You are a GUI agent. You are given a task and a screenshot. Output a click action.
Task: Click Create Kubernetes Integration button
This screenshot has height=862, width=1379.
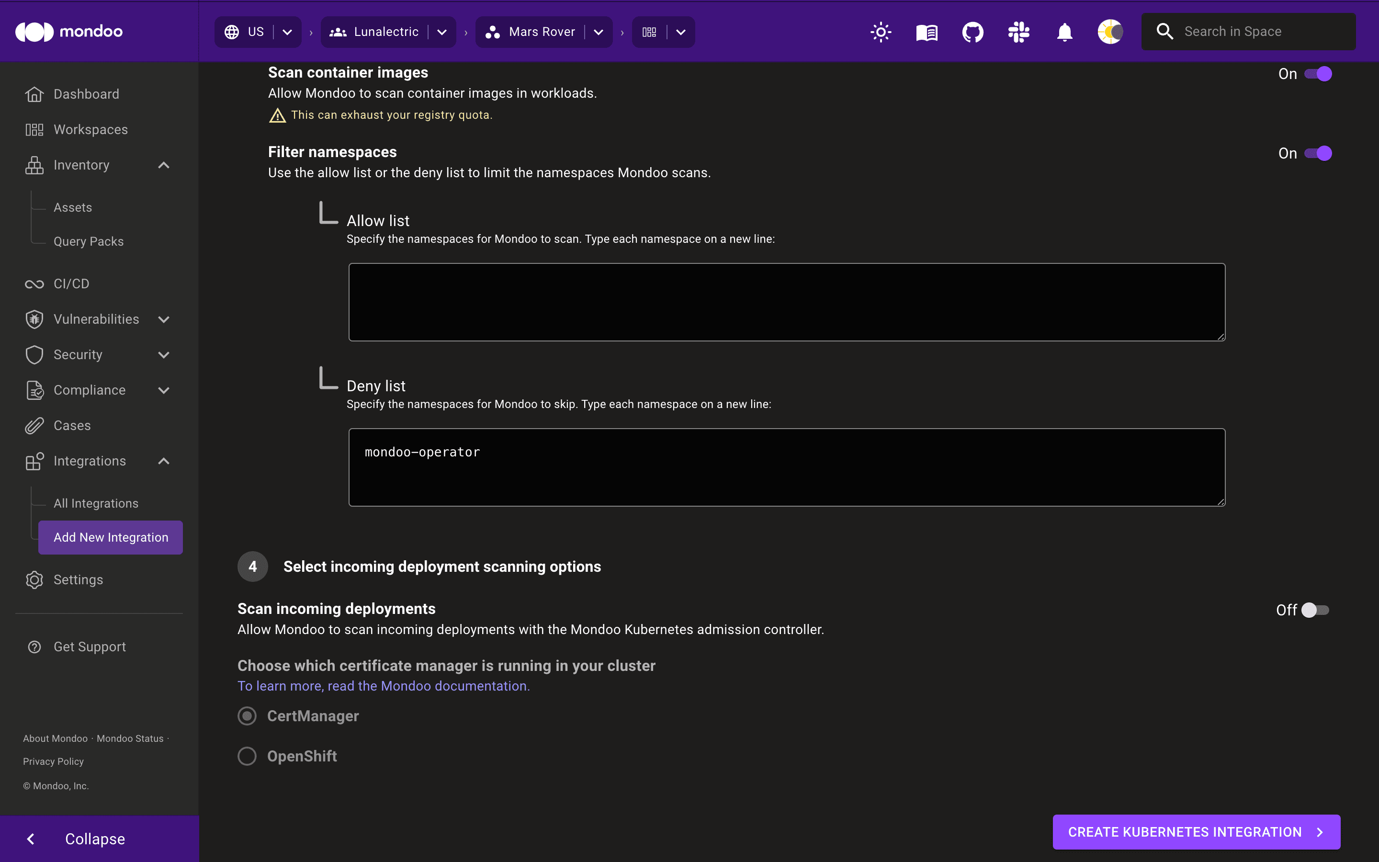(1196, 832)
